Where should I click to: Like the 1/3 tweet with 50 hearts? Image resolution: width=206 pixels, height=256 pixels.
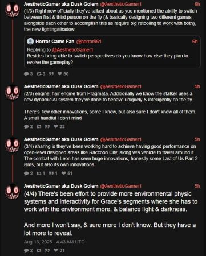coord(60,73)
